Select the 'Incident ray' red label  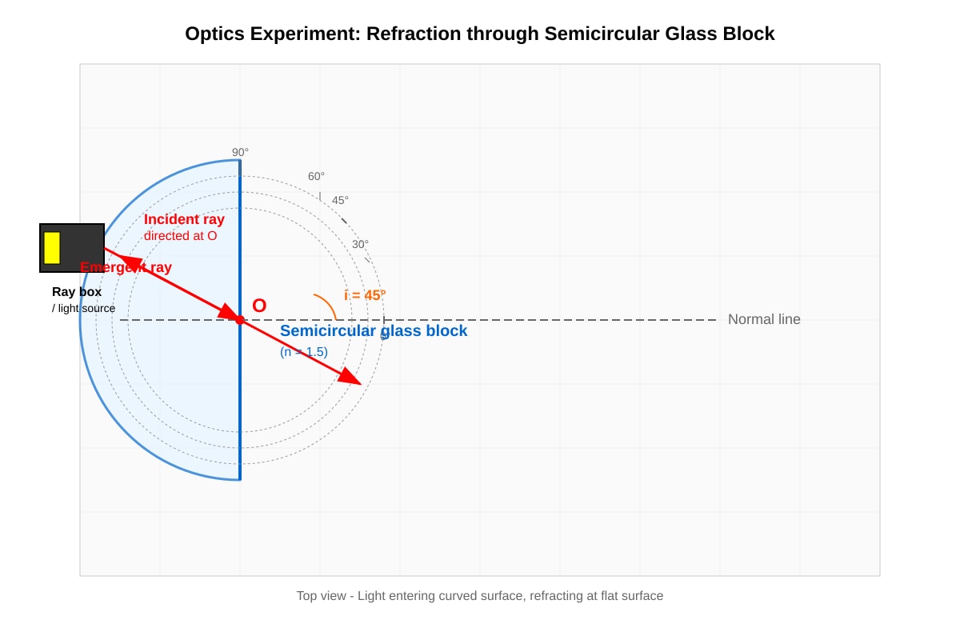pos(184,219)
